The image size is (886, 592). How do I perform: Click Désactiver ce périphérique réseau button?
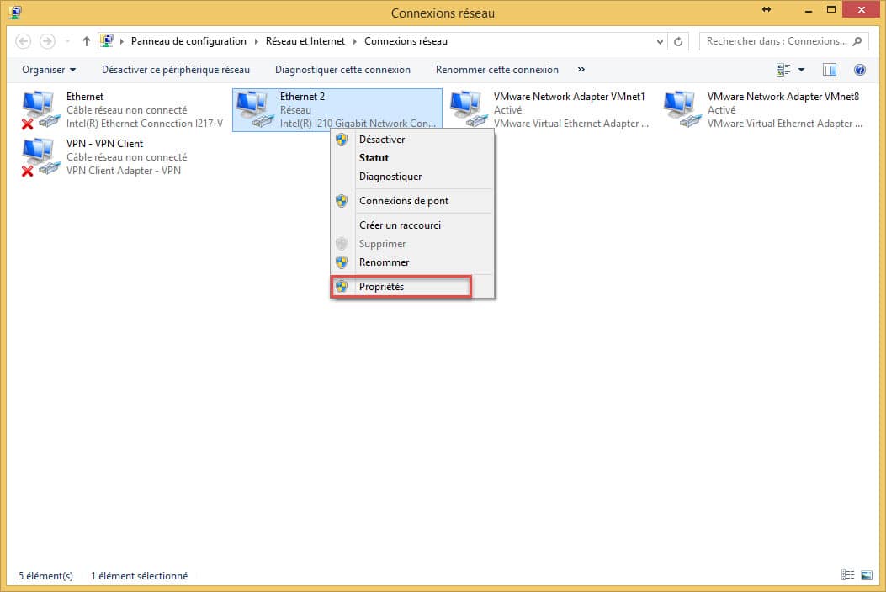[x=175, y=70]
